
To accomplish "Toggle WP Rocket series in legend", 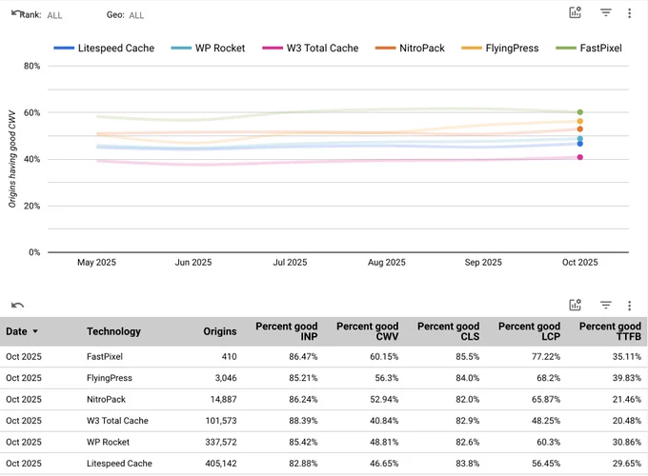I will pyautogui.click(x=208, y=48).
